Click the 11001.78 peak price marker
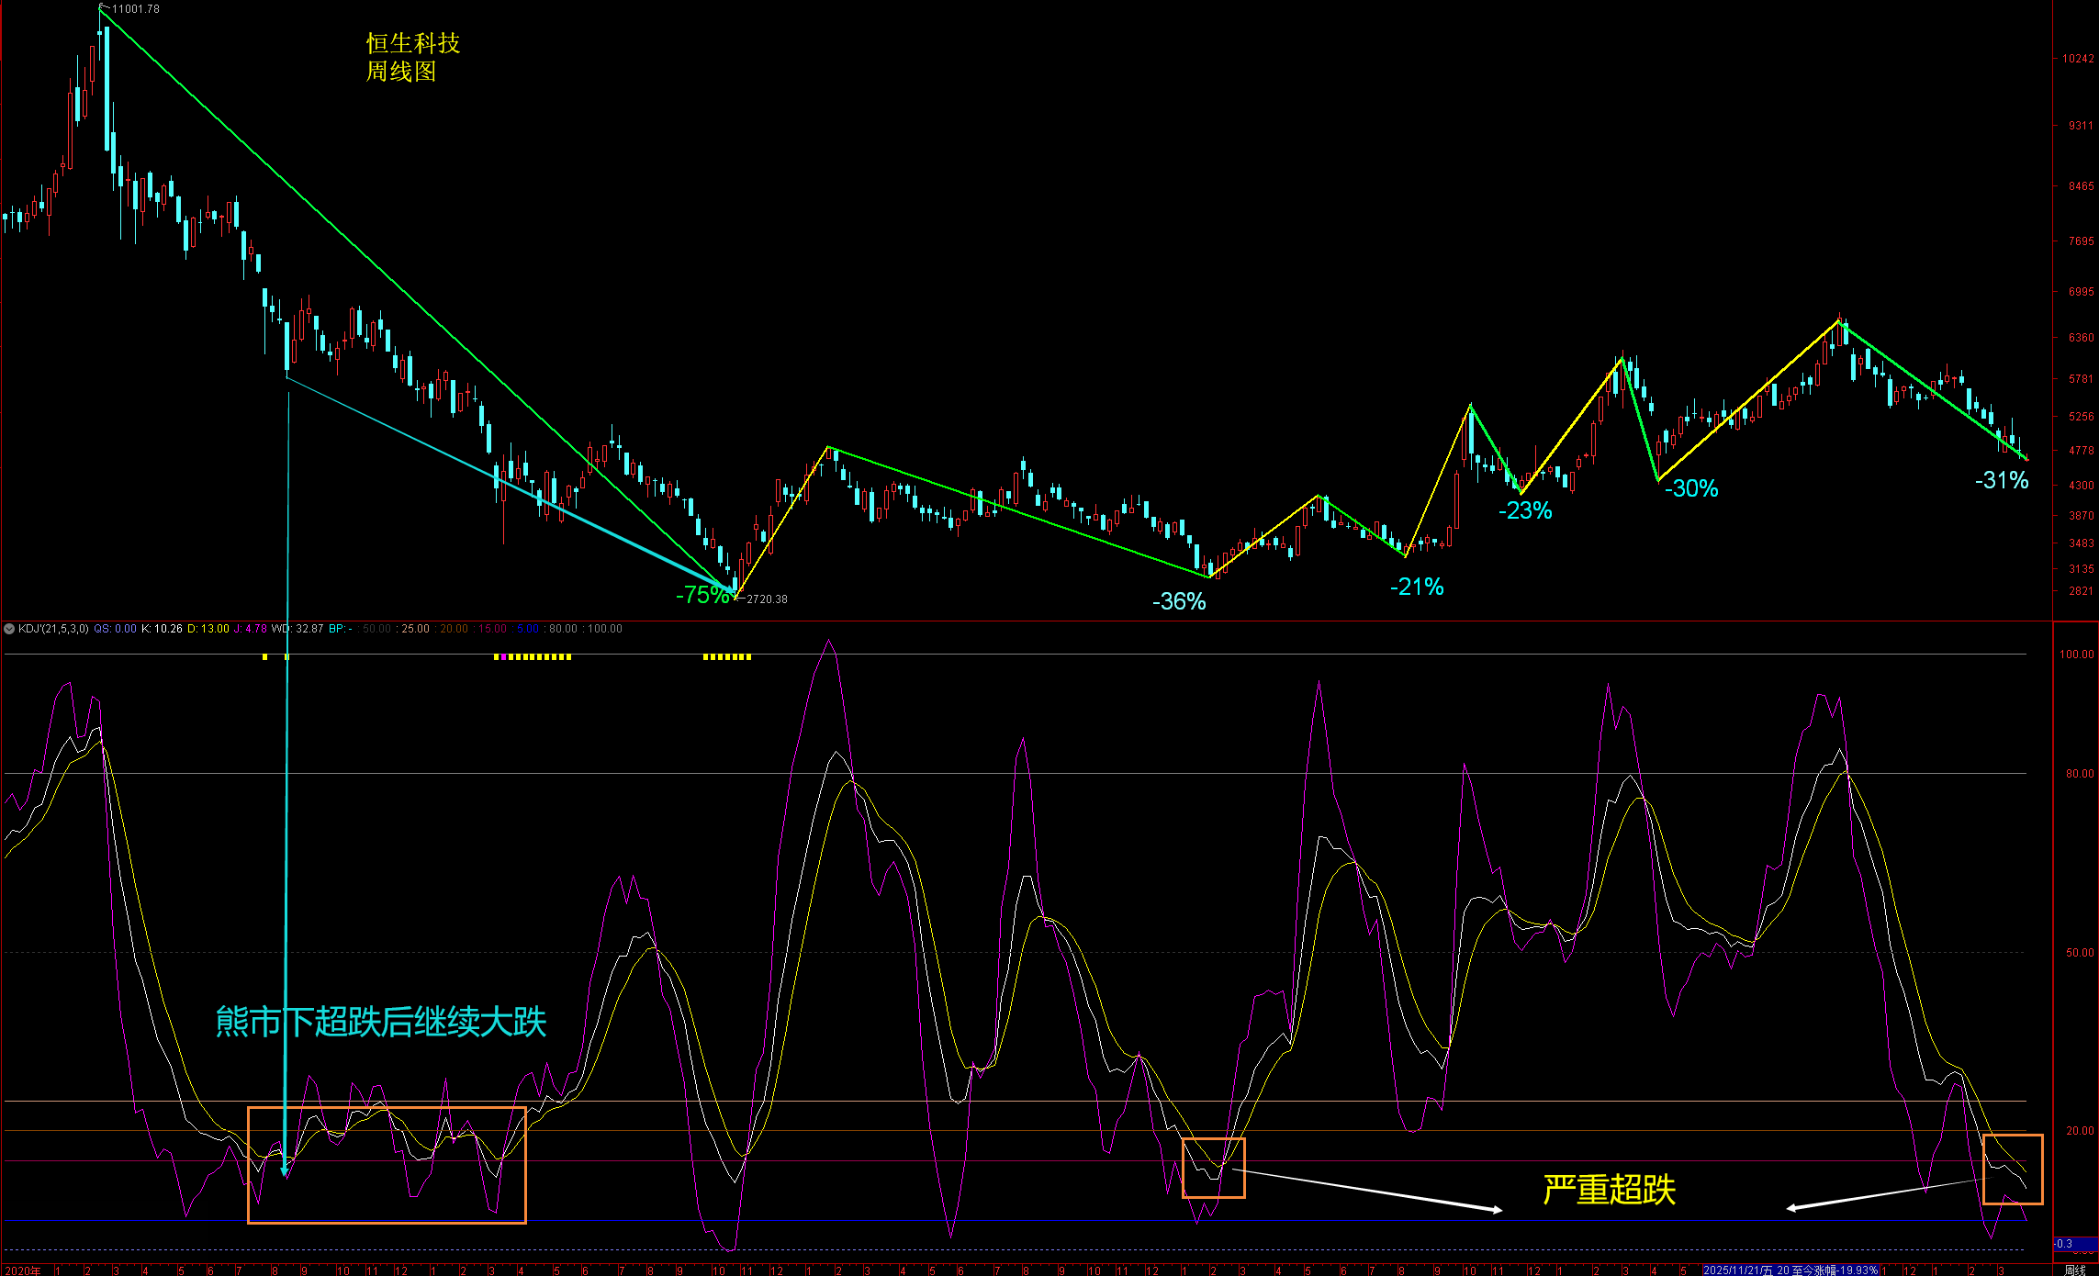The height and width of the screenshot is (1276, 2099). pyautogui.click(x=135, y=9)
